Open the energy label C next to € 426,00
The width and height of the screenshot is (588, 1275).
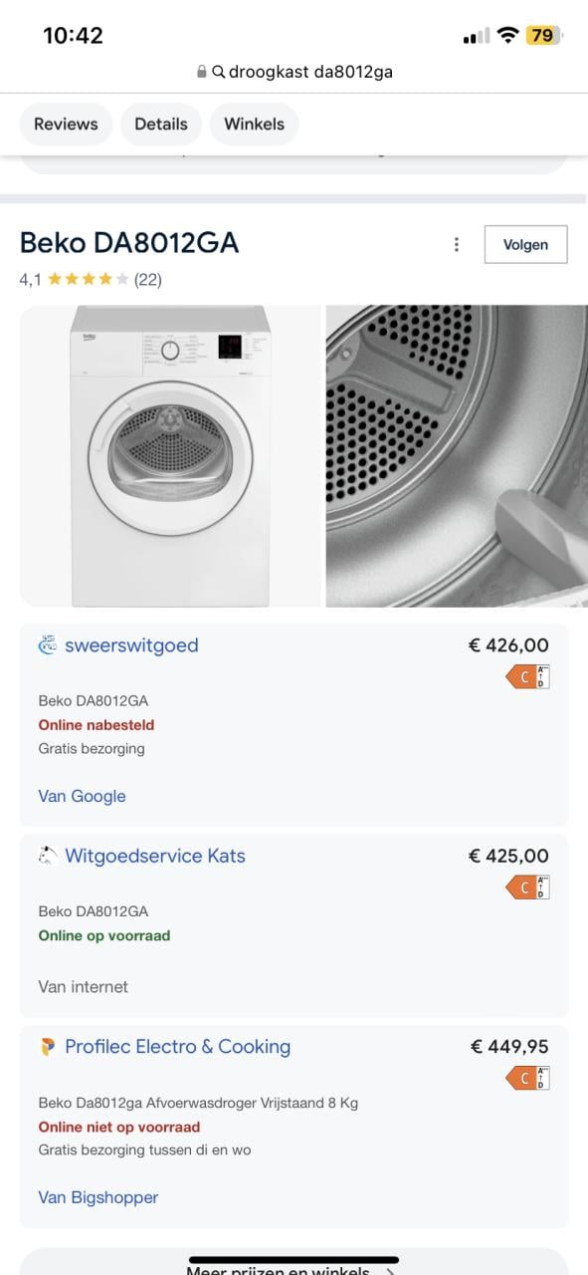point(525,675)
